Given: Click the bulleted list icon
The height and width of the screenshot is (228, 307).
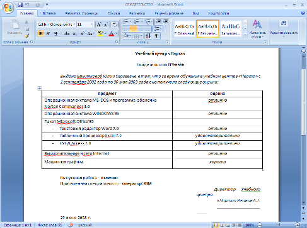Looking at the screenshot, I should point(125,21).
